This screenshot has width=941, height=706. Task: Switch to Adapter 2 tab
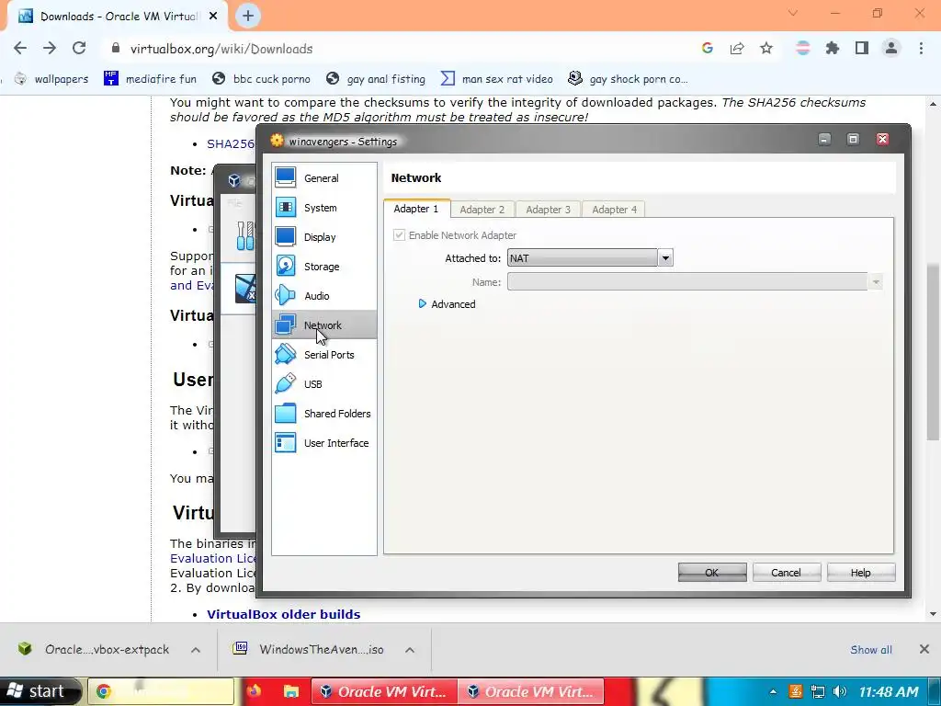coord(482,209)
